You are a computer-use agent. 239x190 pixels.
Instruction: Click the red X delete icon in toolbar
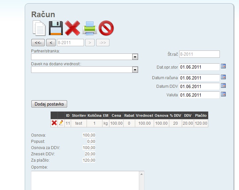pos(72,28)
